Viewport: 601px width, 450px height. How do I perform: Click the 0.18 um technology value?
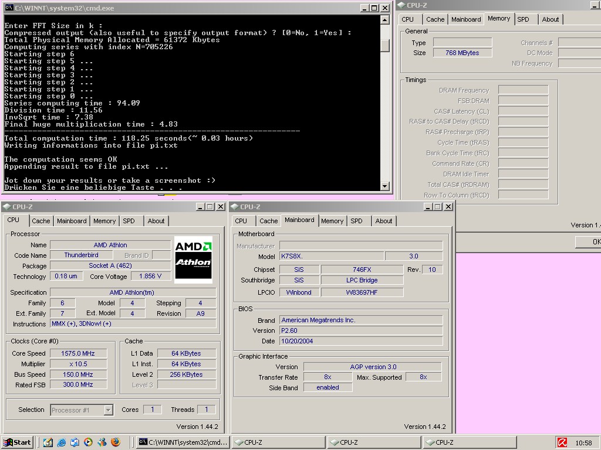coord(66,276)
